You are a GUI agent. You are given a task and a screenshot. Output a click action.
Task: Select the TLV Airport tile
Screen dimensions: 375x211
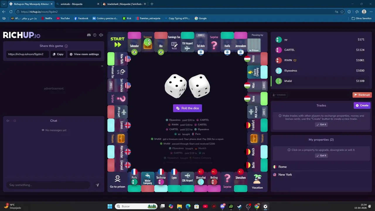coord(187,42)
